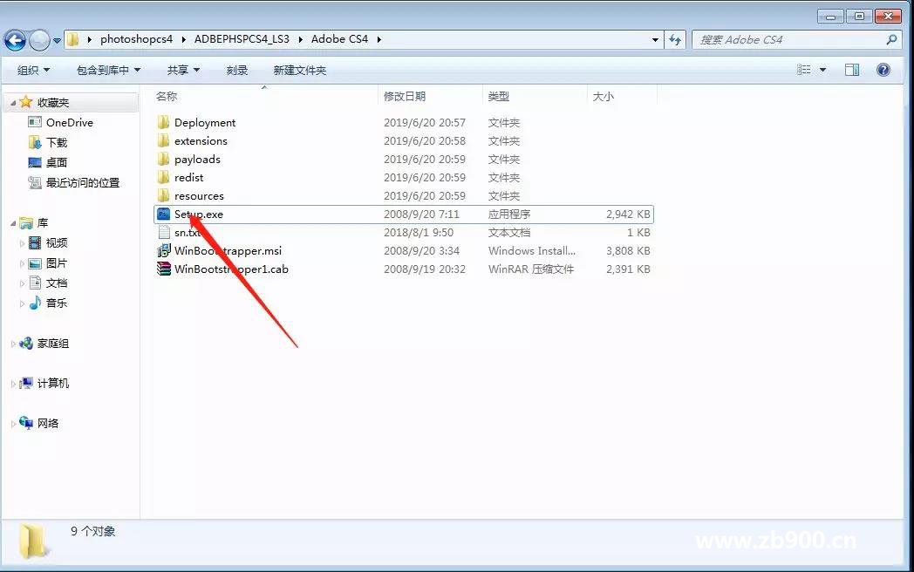Sort files by 修改日期 column header
Image resolution: width=914 pixels, height=572 pixels.
(406, 96)
